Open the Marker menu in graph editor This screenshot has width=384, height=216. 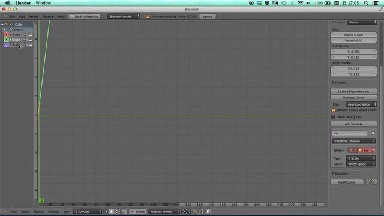tap(39, 212)
